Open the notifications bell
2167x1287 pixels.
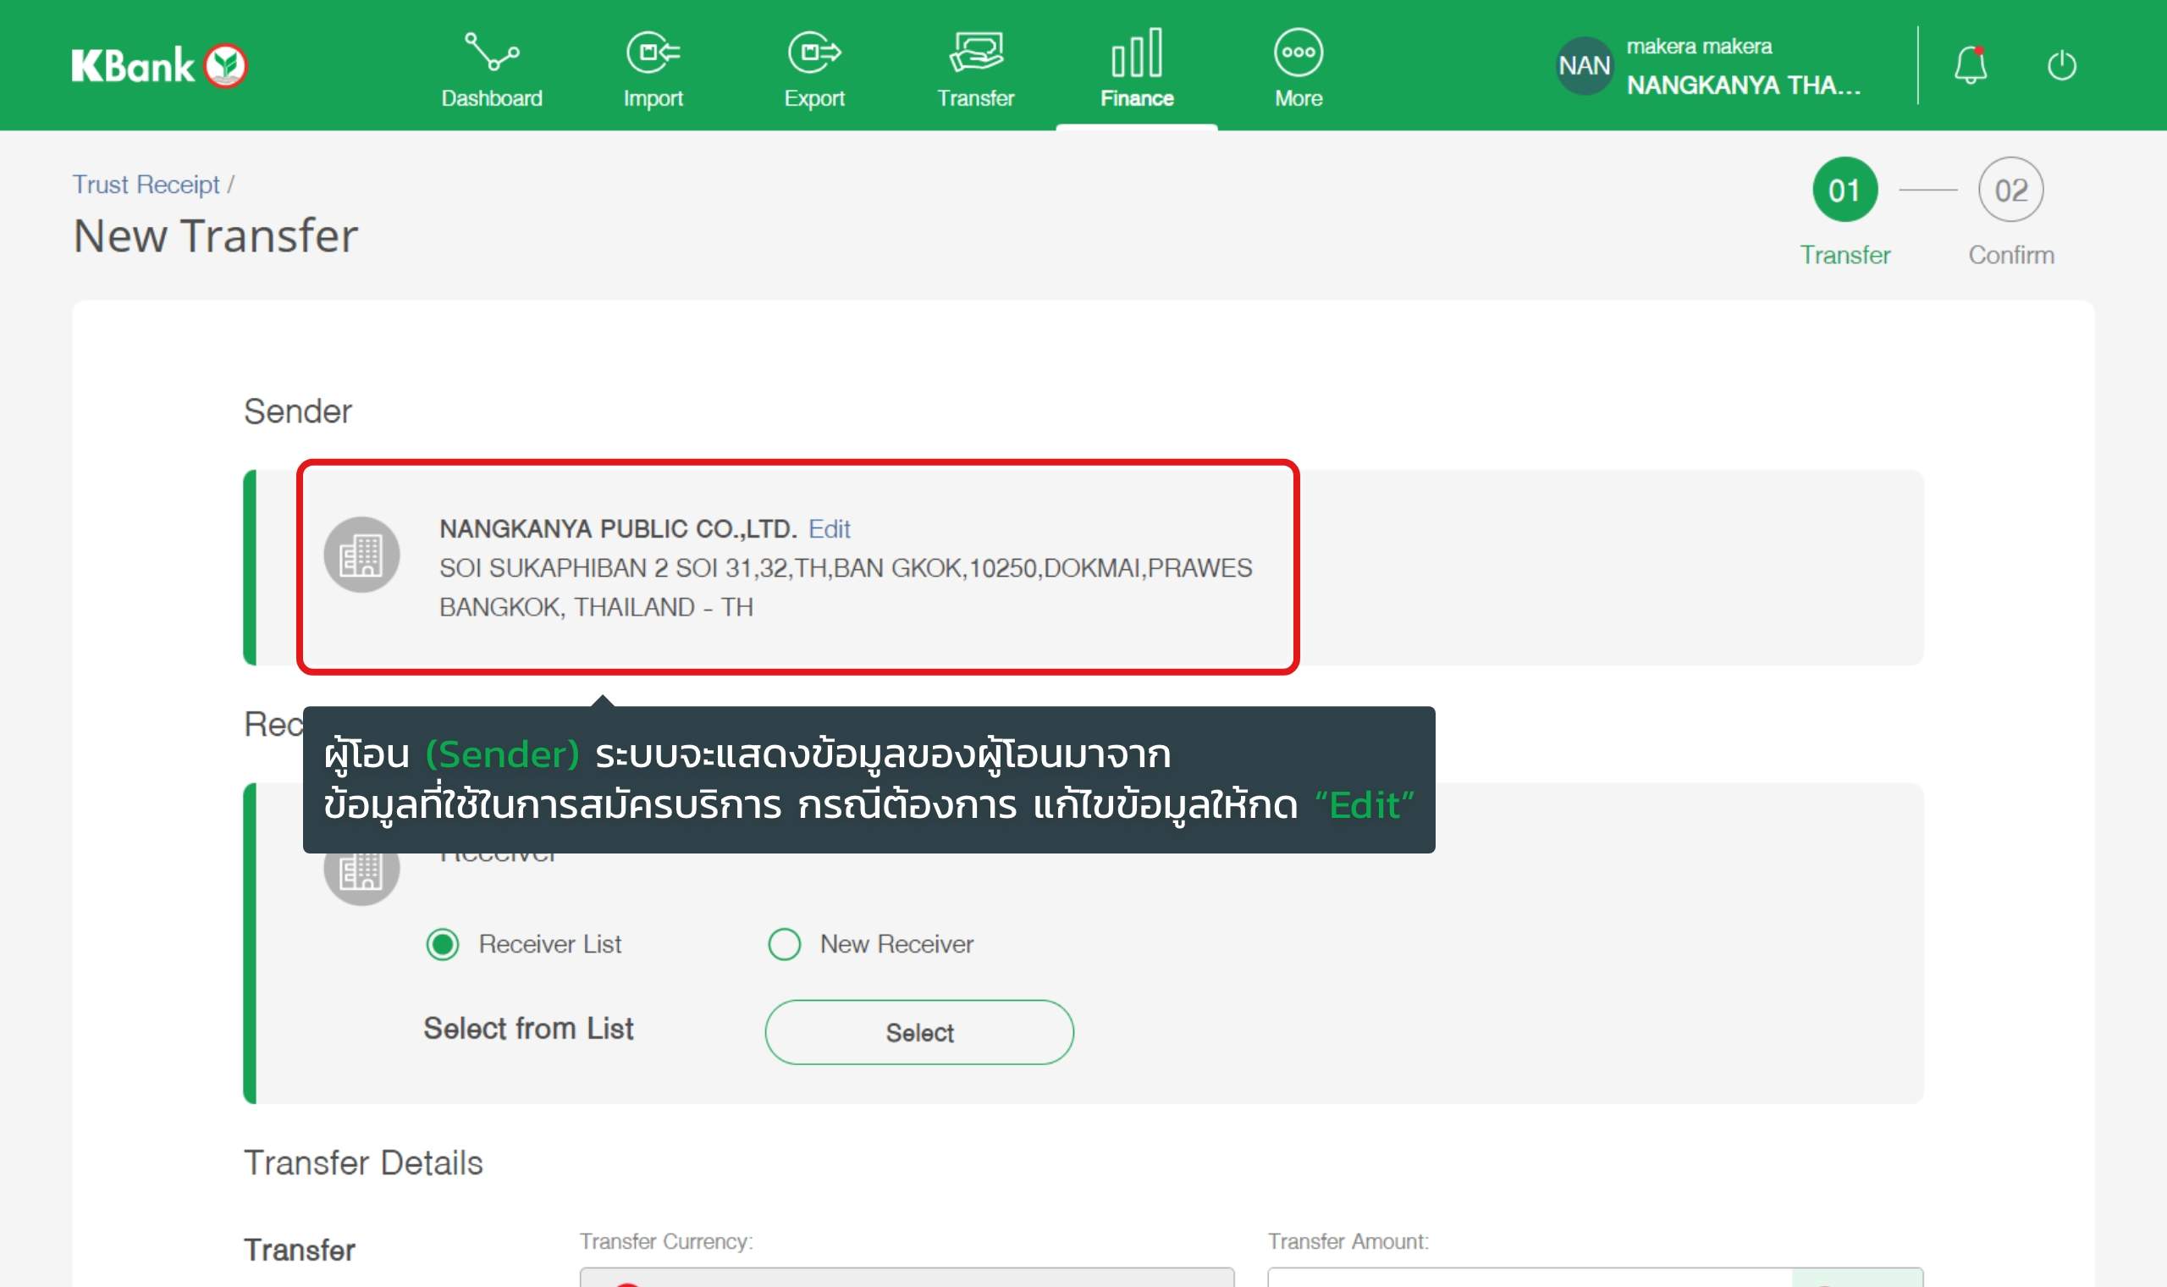click(1970, 65)
